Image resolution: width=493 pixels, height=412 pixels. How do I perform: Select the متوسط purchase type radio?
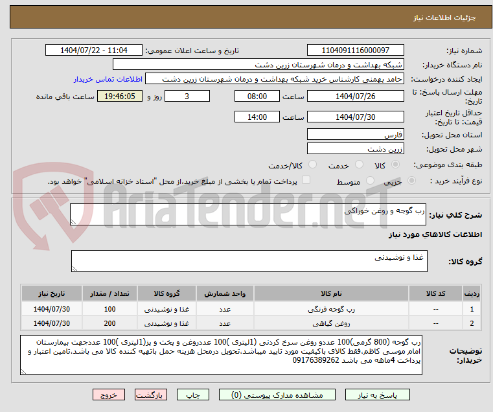pyautogui.click(x=370, y=181)
